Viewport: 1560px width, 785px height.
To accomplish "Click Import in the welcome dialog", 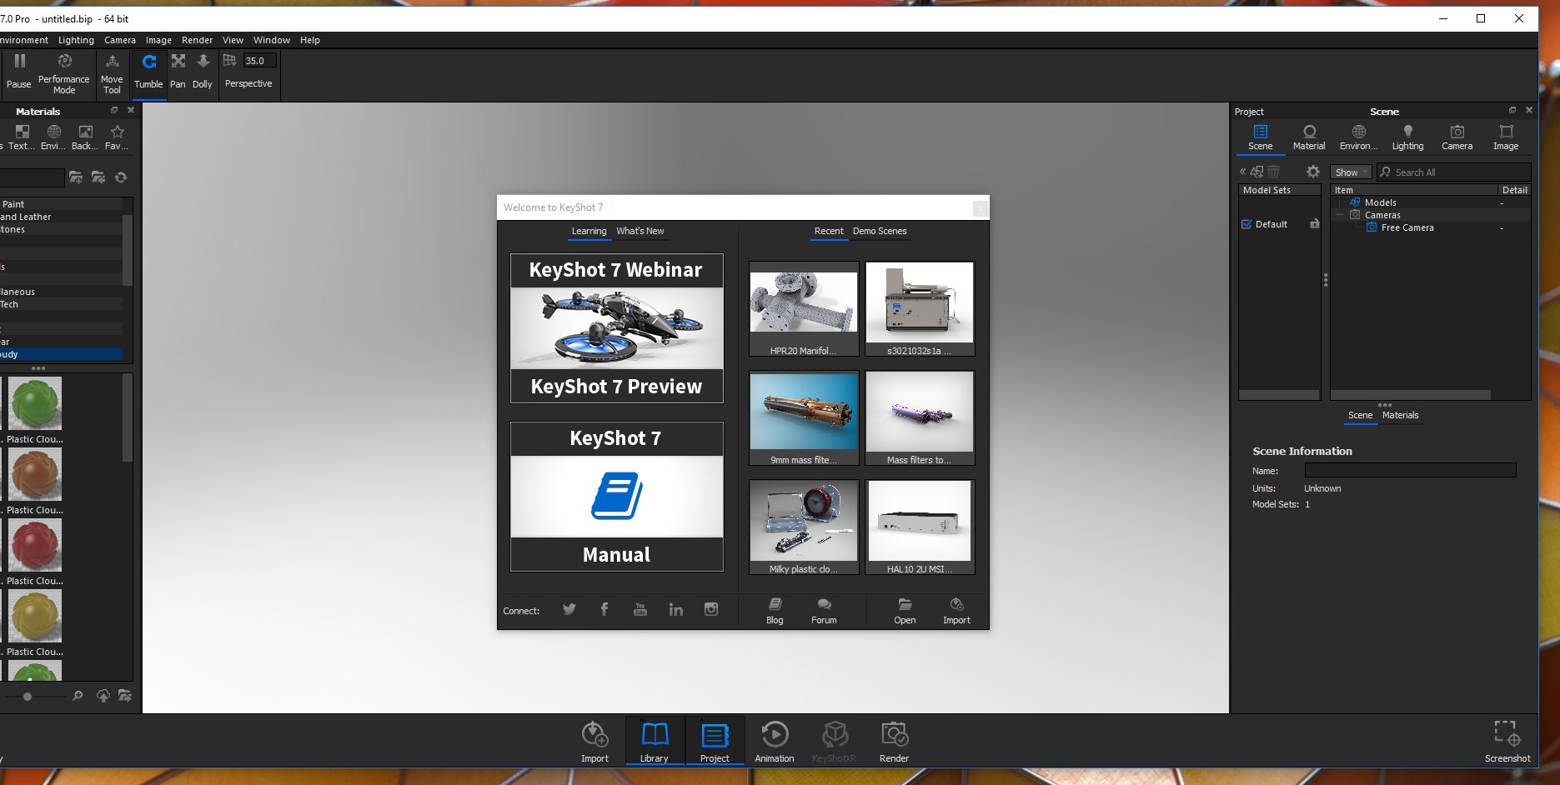I will 956,611.
